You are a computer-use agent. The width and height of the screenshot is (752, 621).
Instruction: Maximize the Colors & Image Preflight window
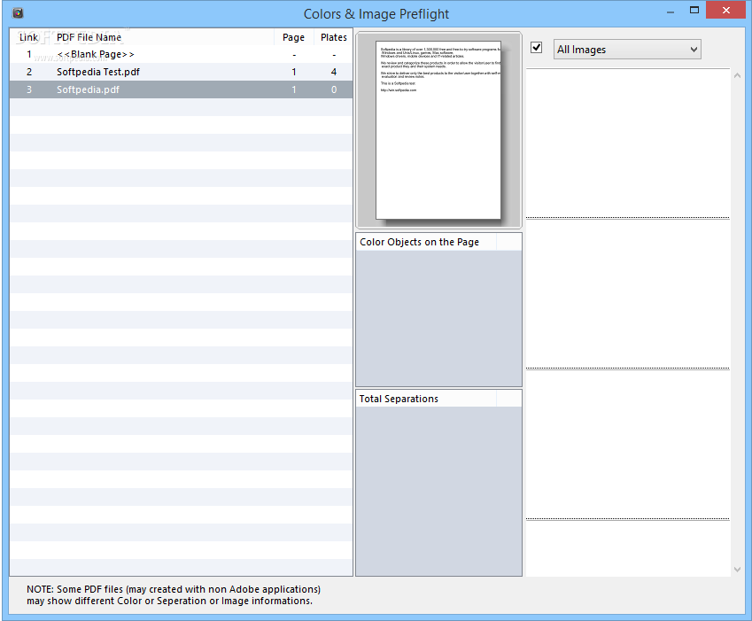pos(694,10)
